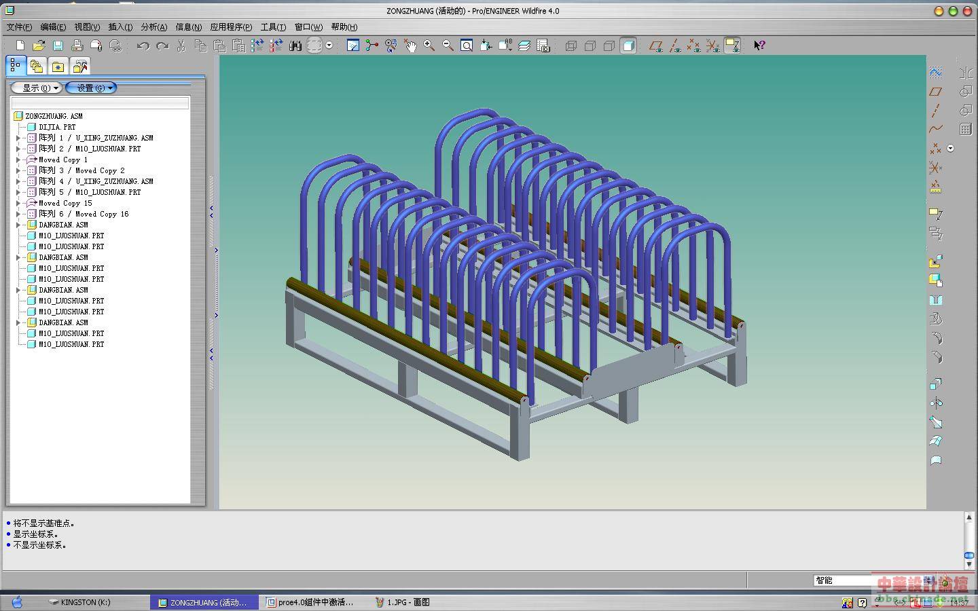
Task: Click the zoom out magnifier
Action: tap(448, 45)
